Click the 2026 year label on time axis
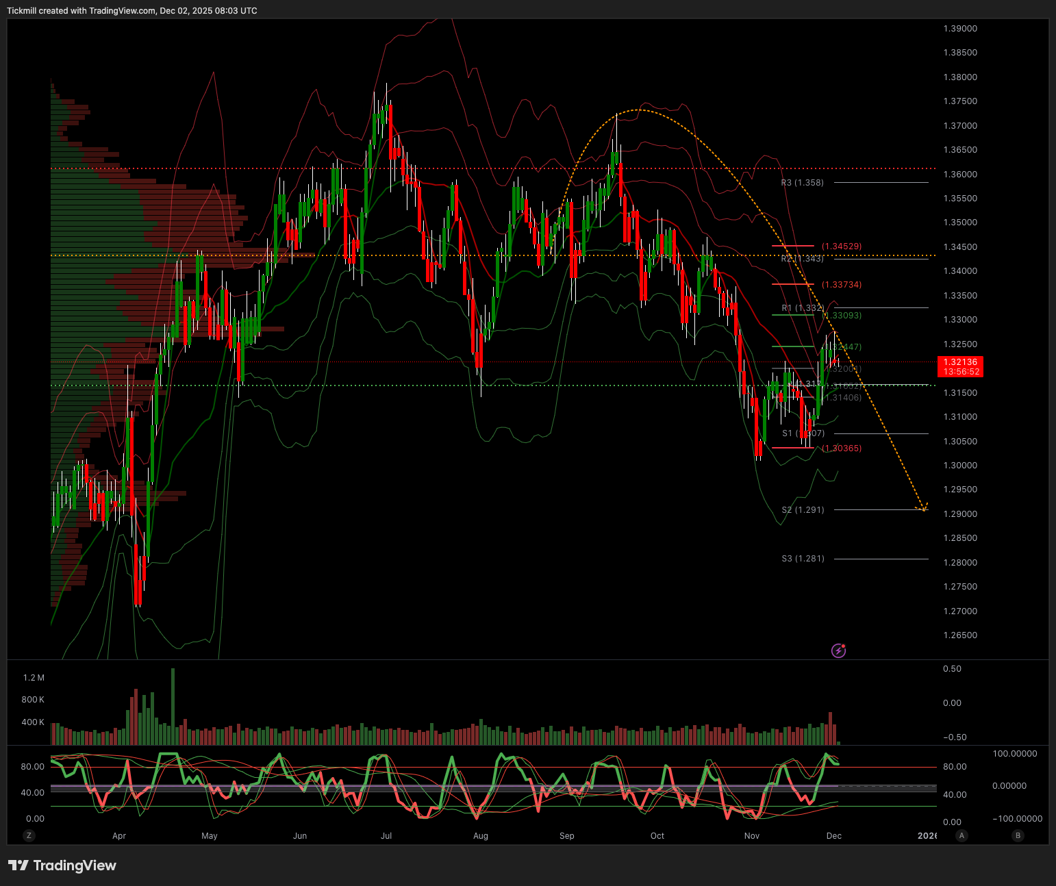The width and height of the screenshot is (1056, 886). (927, 836)
